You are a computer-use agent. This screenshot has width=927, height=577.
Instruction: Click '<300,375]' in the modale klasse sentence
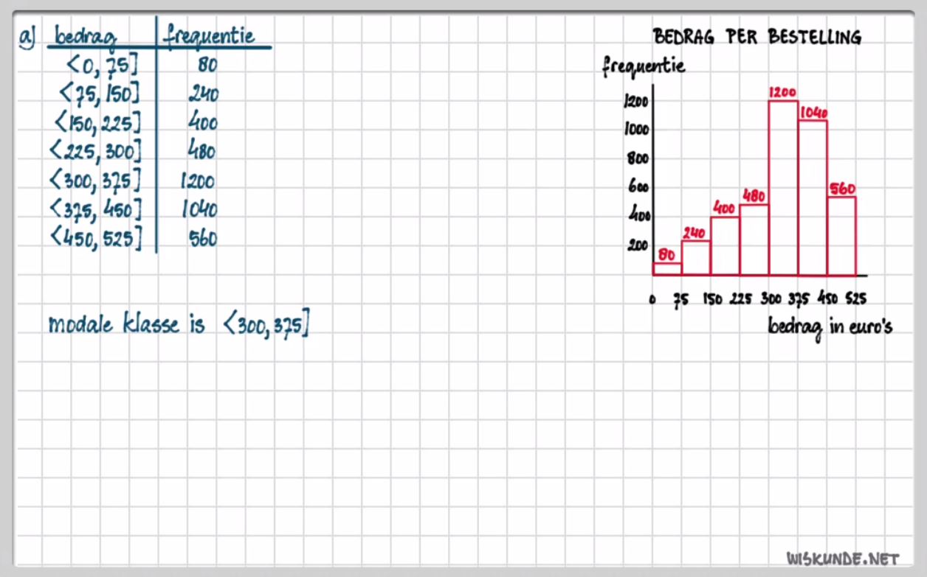[265, 326]
